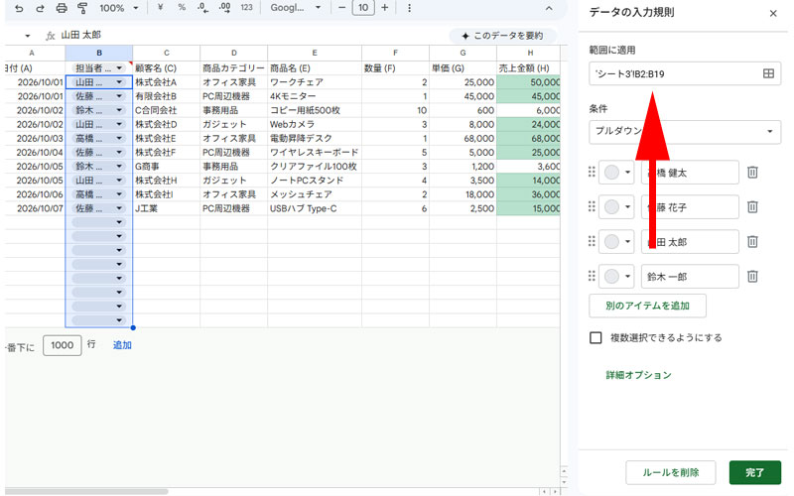794x496 pixels.
Task: Click cell containing 電動昇降デスク
Action: 315,138
